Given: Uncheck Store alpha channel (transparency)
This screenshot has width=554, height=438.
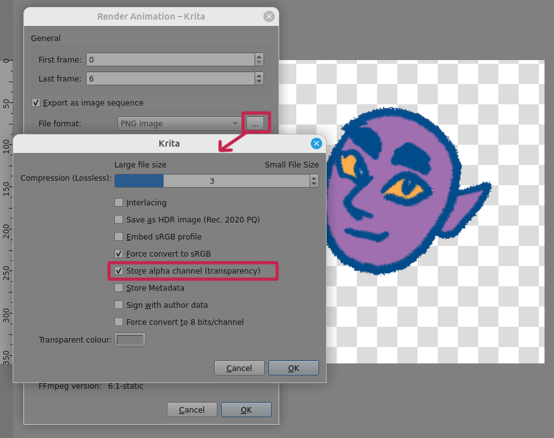Looking at the screenshot, I should (x=118, y=271).
